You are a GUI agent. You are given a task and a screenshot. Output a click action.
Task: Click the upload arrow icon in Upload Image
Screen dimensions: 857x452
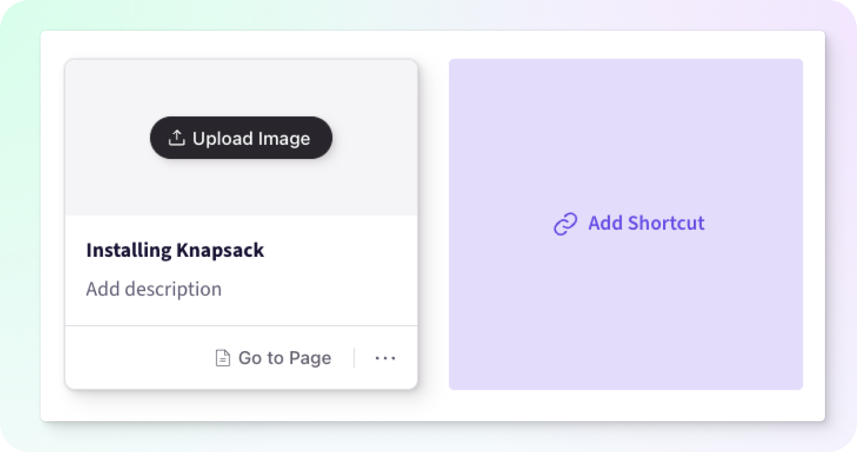(x=177, y=138)
